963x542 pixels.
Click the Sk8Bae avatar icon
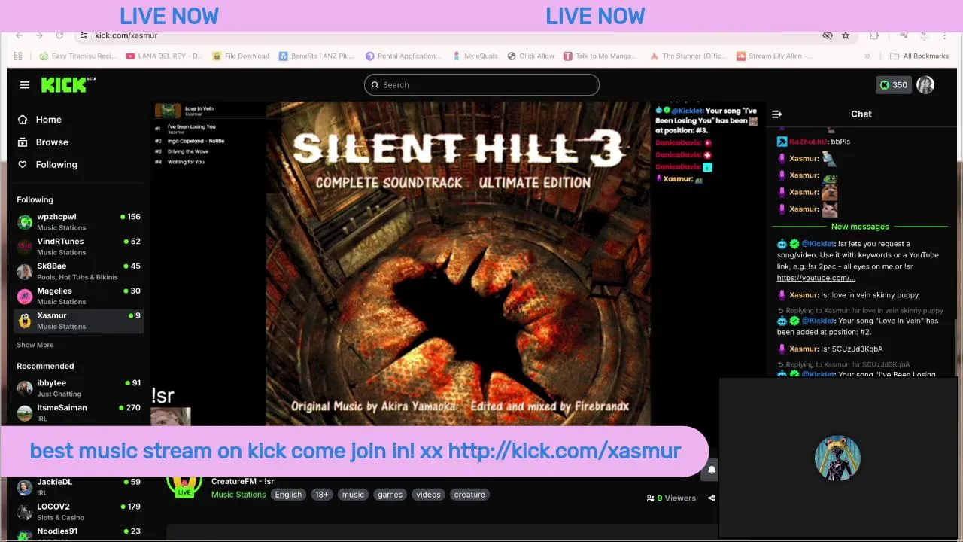[25, 272]
